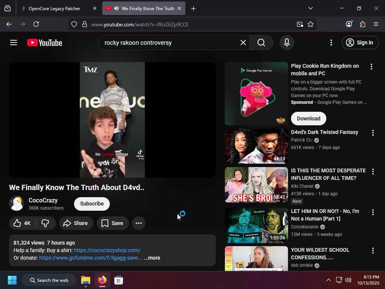Expand the list all tabs dropdown
Screen dimensions: 385x289
(311, 8)
